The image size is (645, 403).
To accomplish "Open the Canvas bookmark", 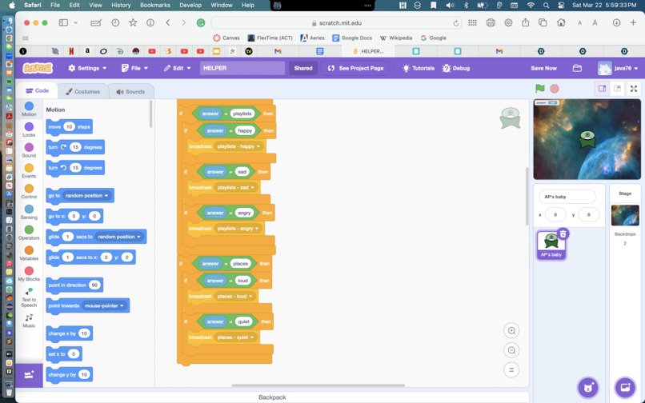I will click(x=226, y=38).
